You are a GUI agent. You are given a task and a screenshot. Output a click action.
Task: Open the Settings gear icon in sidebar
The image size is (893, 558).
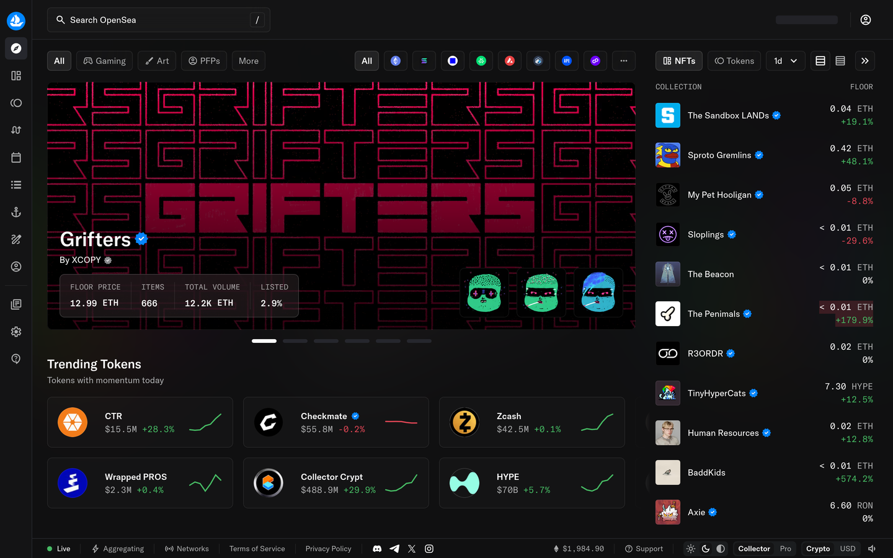point(16,332)
